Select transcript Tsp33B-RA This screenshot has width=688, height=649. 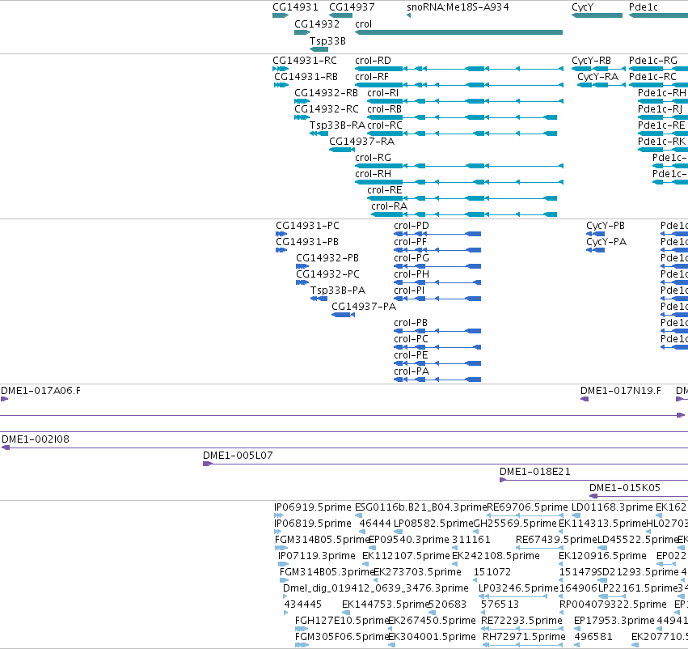[x=319, y=134]
